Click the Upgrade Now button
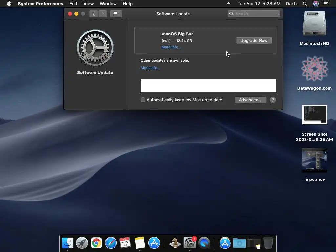 [254, 40]
